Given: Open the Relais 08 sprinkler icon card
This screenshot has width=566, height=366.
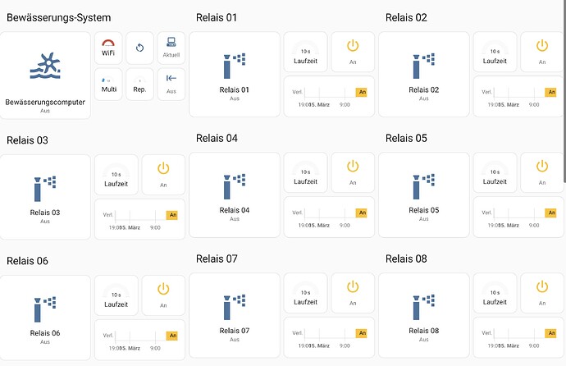Looking at the screenshot, I should tap(424, 315).
